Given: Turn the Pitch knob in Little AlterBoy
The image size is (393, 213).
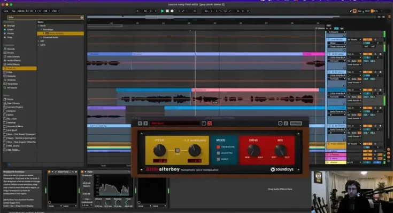Looking at the screenshot, I should pyautogui.click(x=160, y=151).
